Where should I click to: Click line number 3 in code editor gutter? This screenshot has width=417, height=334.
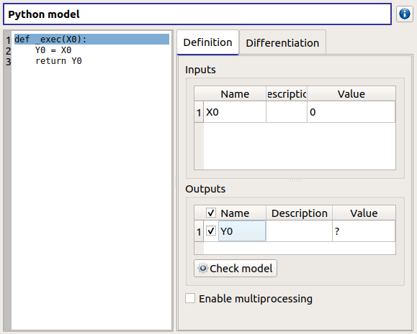8,62
